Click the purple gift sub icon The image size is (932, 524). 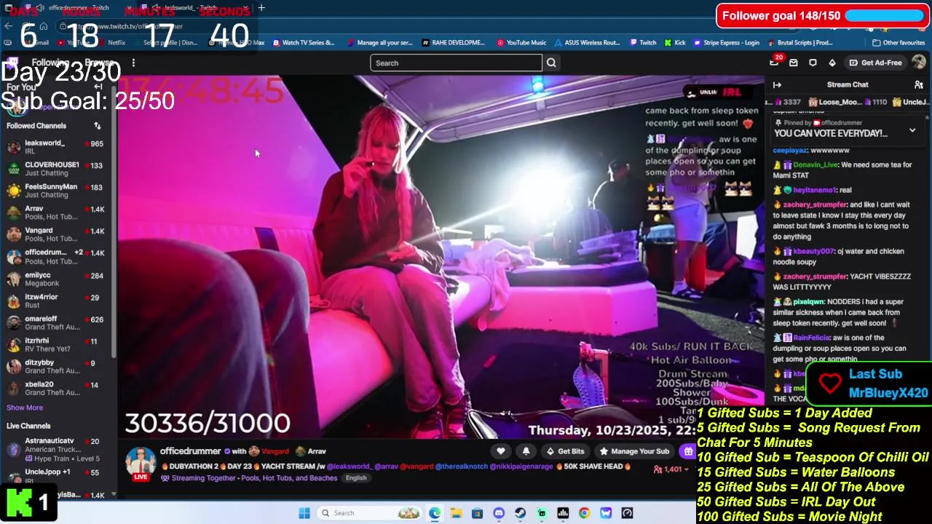[x=687, y=451]
